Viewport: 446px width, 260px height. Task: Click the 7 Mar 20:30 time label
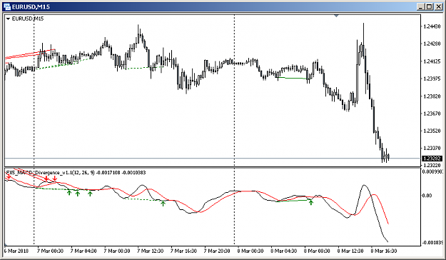217,251
